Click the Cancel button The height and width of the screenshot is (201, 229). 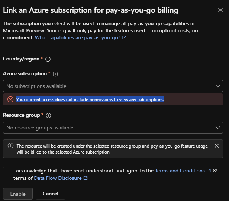pyautogui.click(x=51, y=194)
